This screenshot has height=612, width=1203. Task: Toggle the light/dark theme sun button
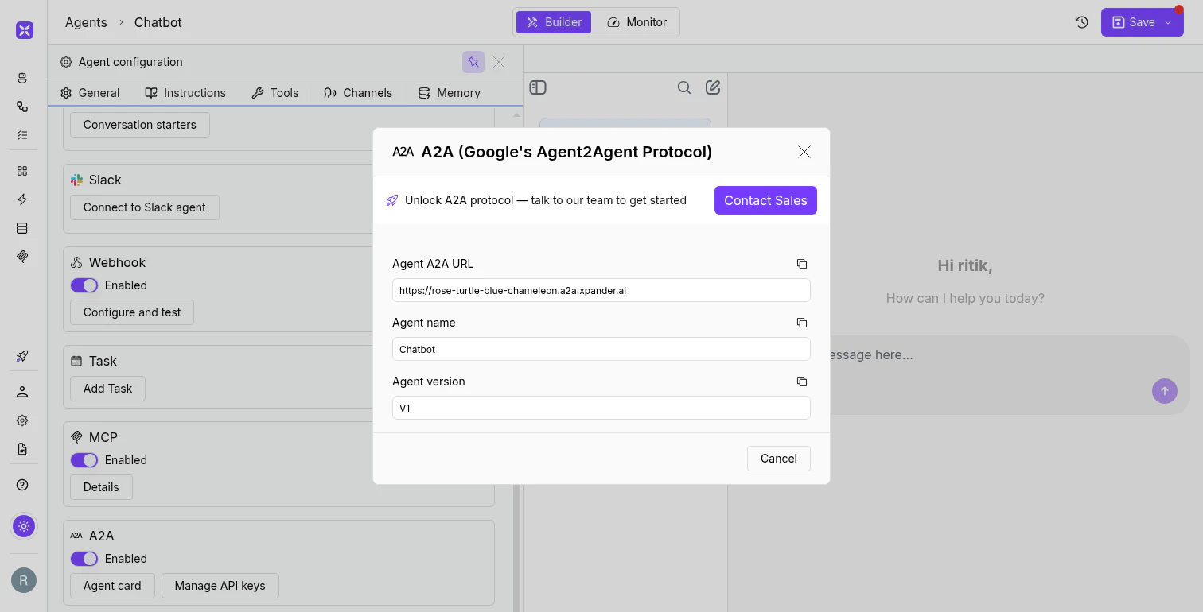click(24, 525)
